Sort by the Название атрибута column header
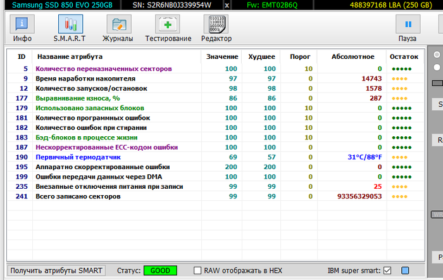This screenshot has width=443, height=280. (x=69, y=57)
